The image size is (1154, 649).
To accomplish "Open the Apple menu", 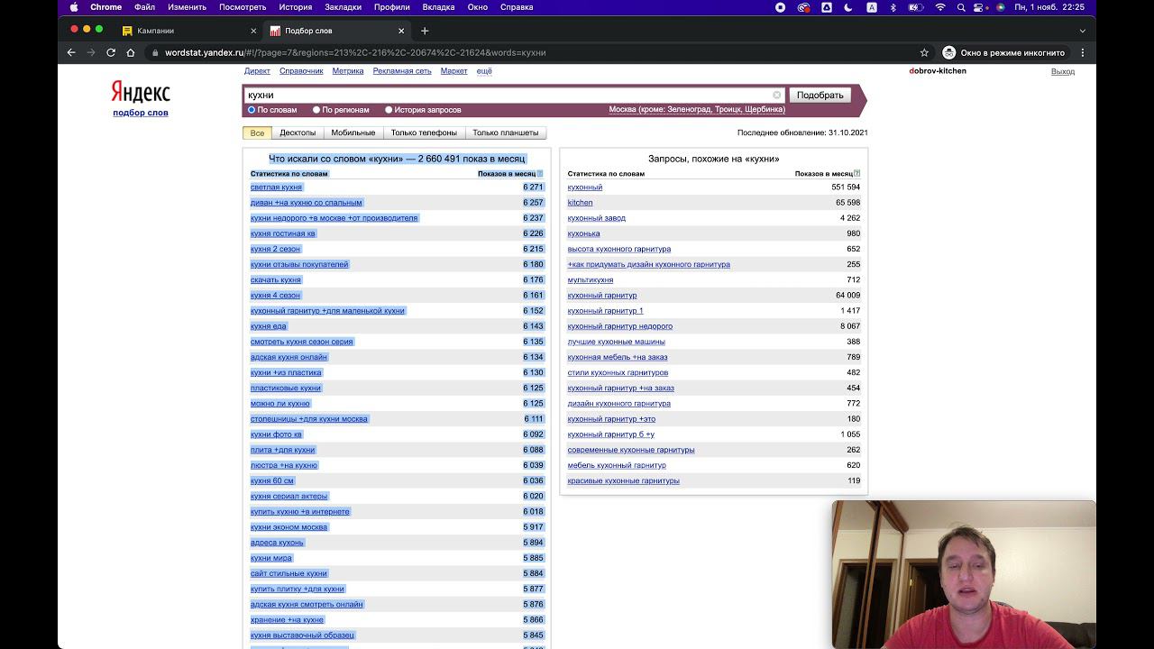I will 74,7.
